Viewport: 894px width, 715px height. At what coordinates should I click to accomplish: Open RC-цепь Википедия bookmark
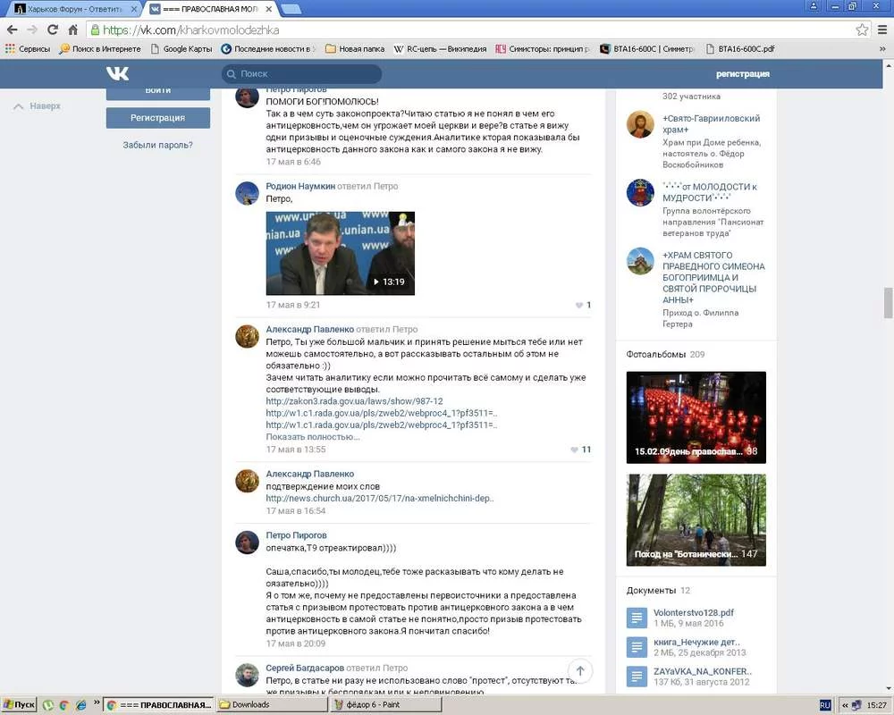click(440, 49)
